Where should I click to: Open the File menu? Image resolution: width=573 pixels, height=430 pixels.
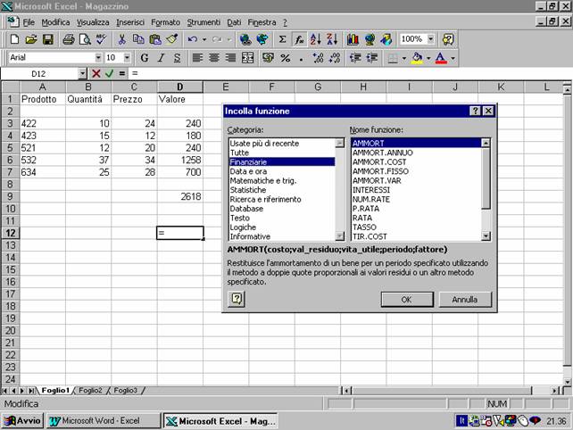[29, 22]
